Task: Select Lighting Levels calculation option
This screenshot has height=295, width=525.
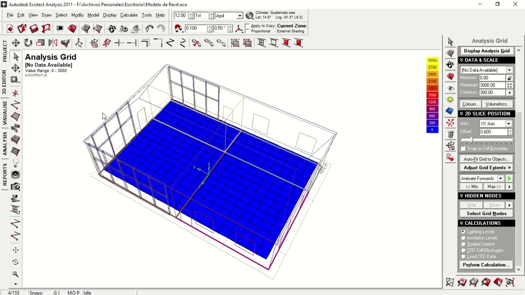Action: [463, 232]
